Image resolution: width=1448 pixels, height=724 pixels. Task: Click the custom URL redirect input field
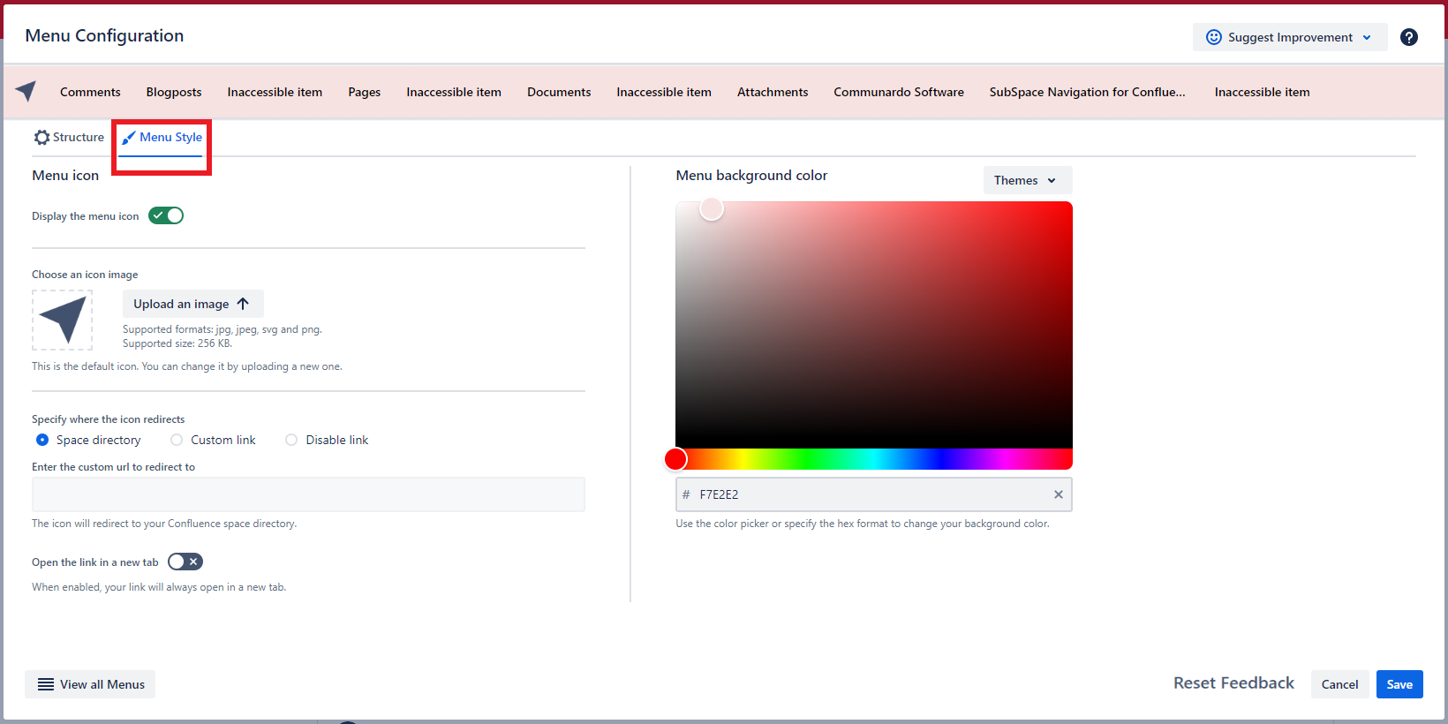tap(308, 494)
